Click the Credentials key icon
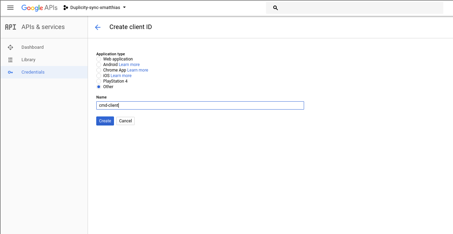This screenshot has height=234, width=453. pos(10,72)
